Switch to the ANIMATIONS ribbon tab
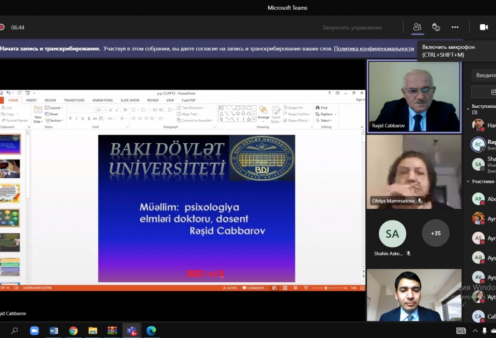496x338 pixels. [103, 100]
